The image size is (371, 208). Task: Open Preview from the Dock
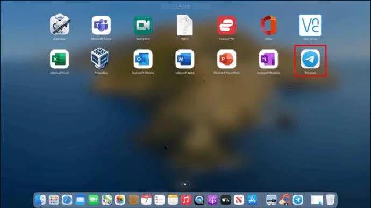coord(272,200)
